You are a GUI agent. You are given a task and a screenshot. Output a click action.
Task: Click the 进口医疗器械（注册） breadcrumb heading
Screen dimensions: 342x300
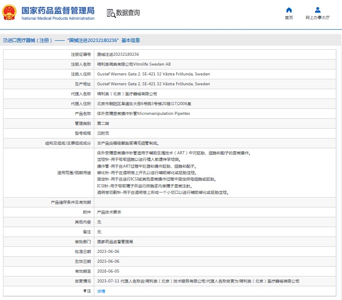click(x=30, y=40)
